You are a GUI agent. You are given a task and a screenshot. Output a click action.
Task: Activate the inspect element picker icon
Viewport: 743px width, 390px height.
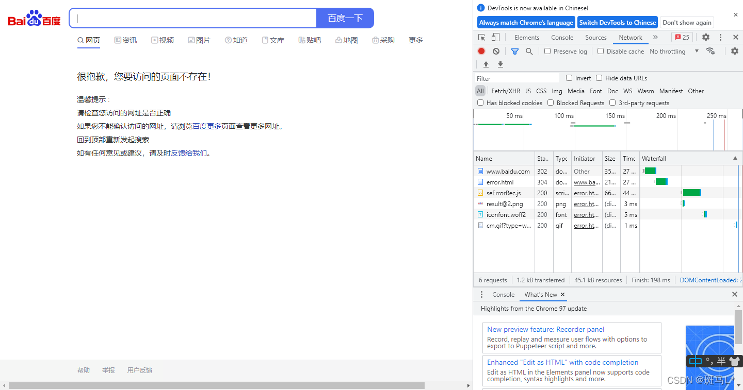481,37
